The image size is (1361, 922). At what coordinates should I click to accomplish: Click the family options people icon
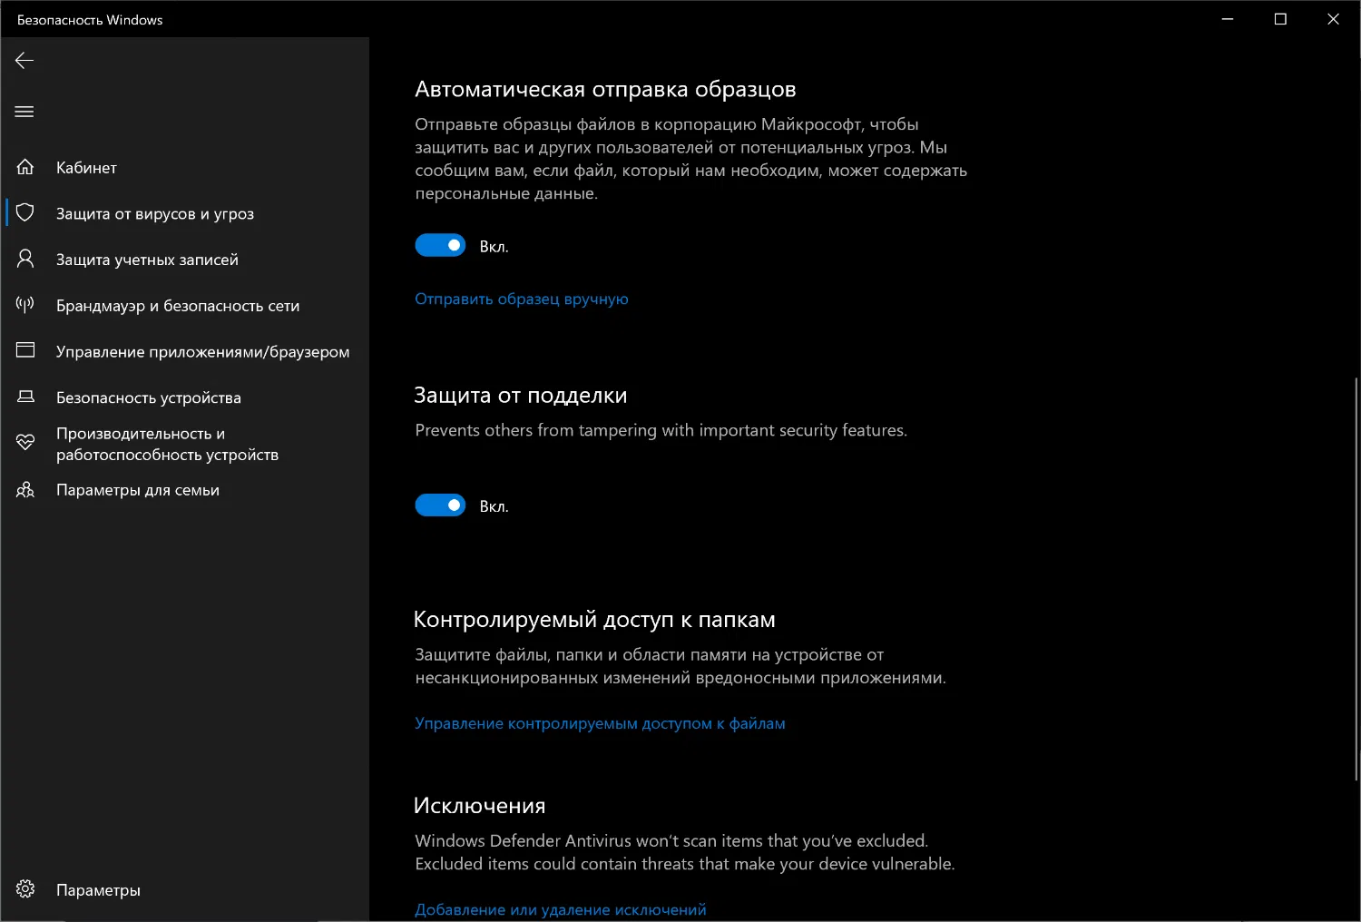point(25,490)
